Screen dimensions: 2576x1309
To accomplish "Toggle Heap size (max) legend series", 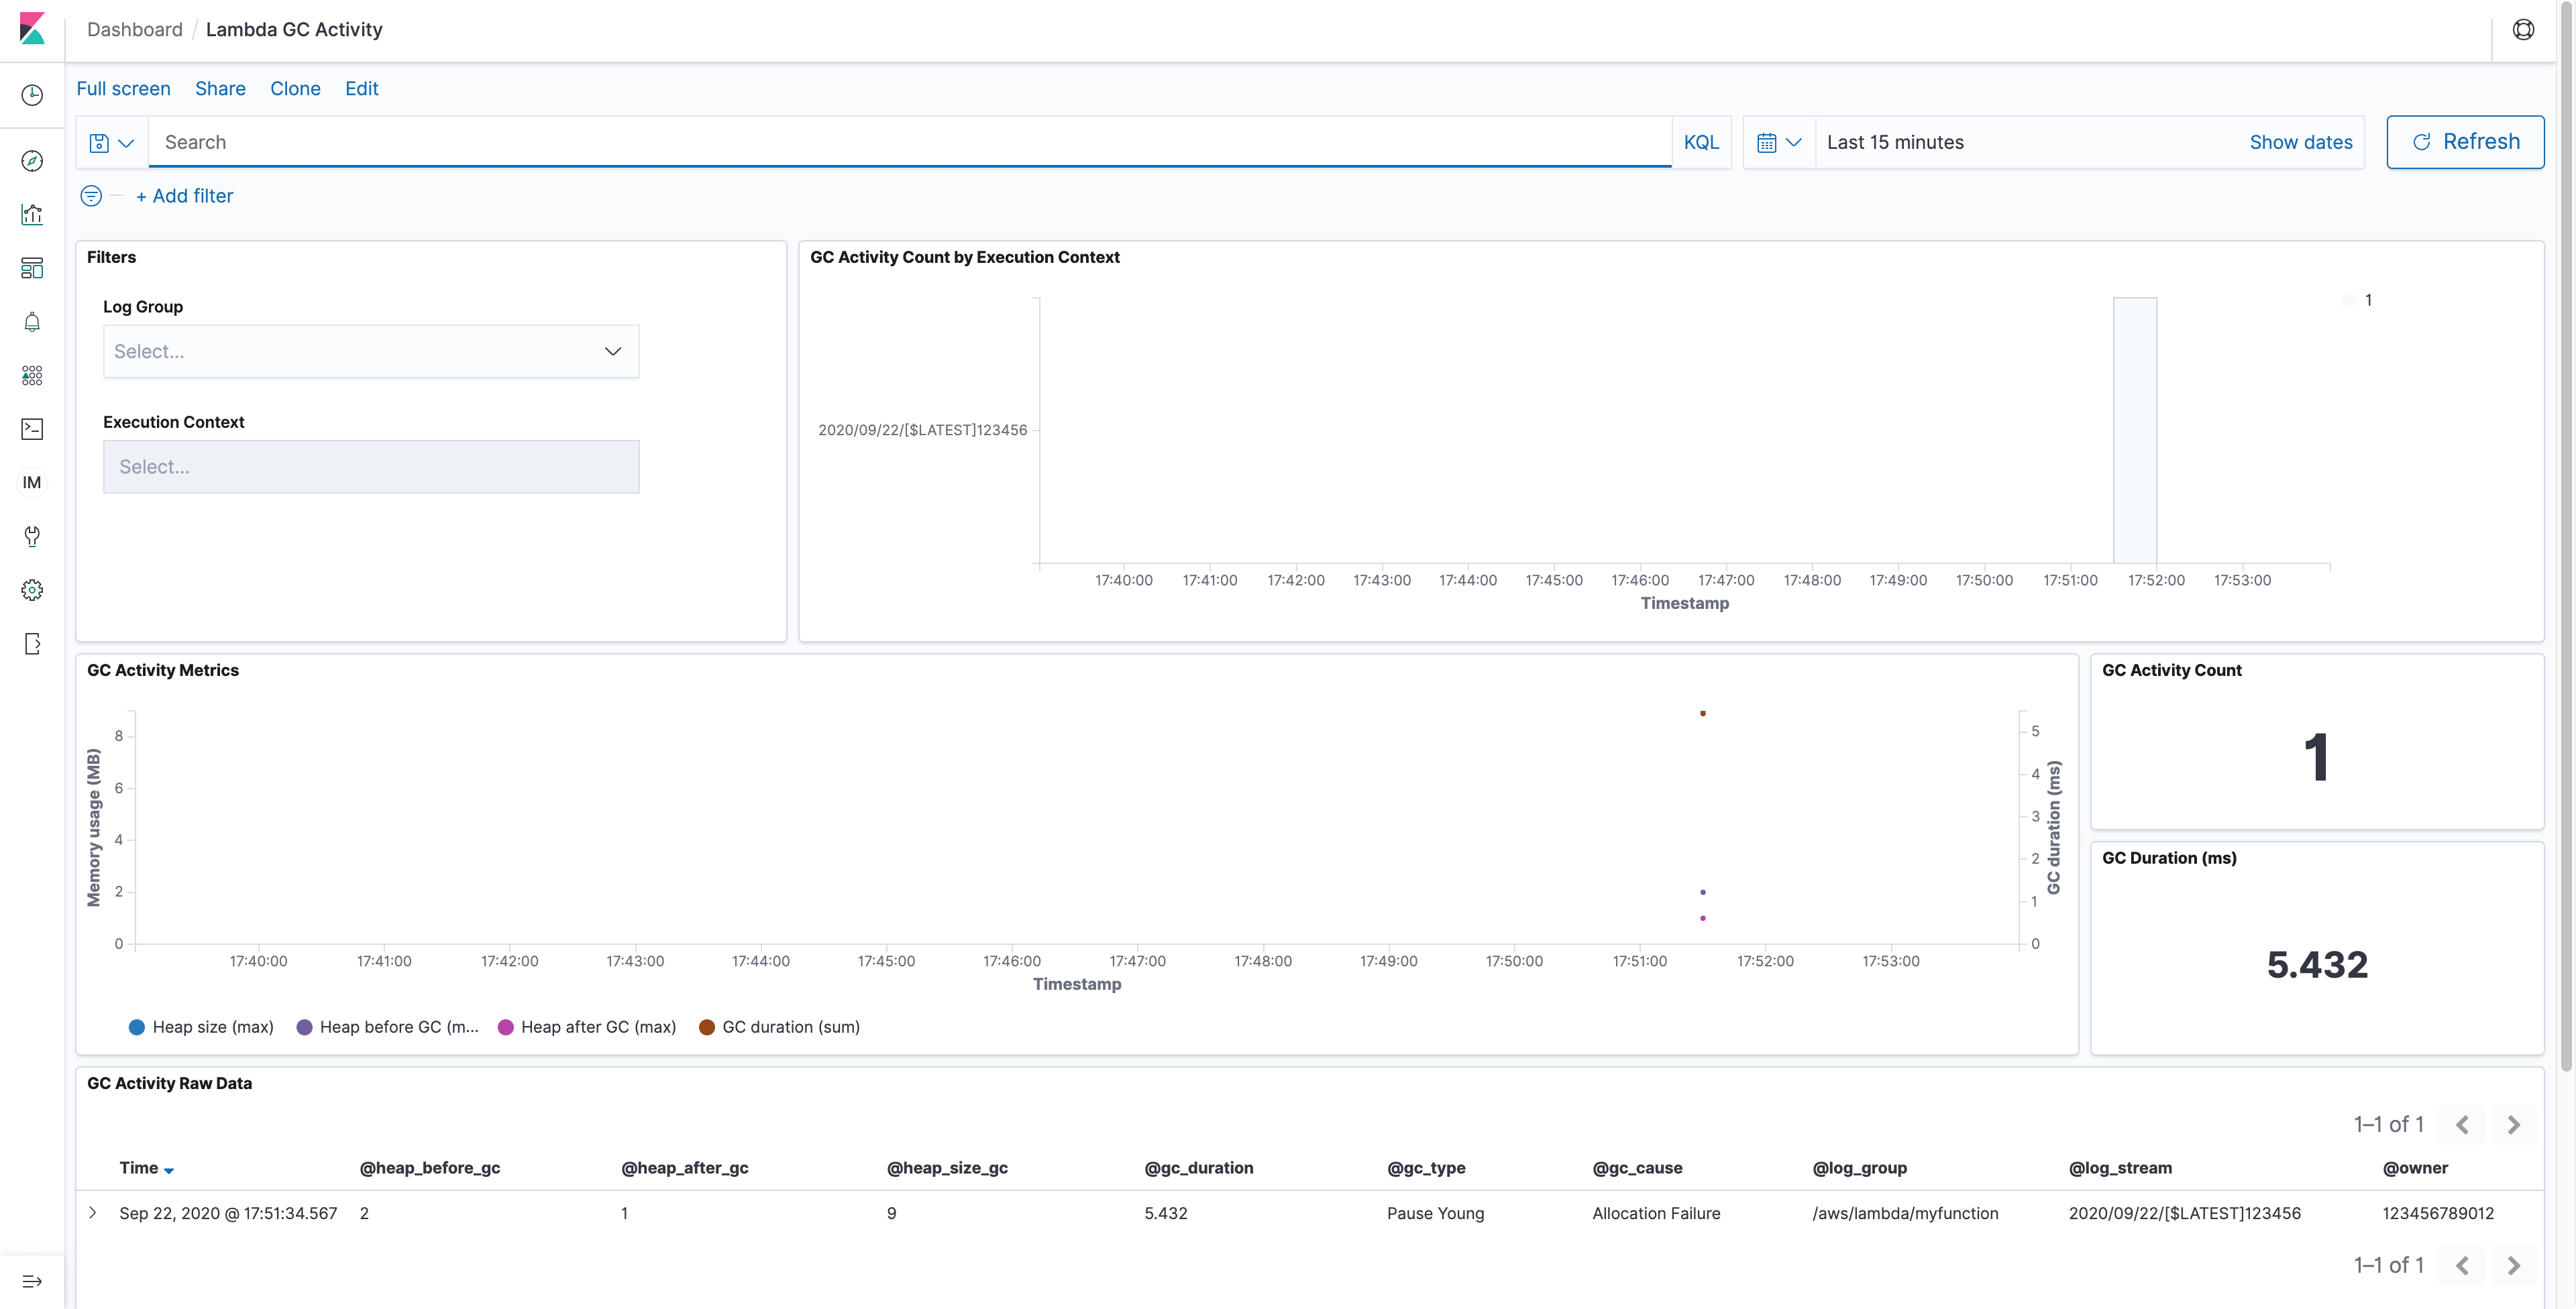I will click(x=212, y=1027).
